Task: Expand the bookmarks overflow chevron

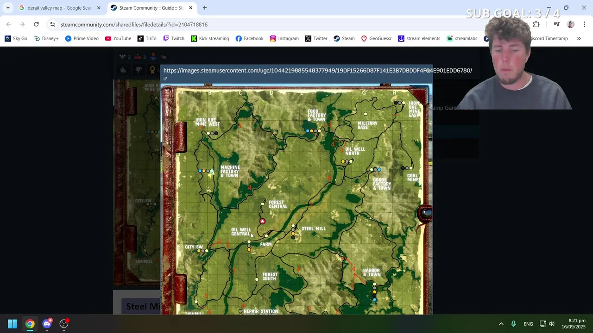Action: 579,38
